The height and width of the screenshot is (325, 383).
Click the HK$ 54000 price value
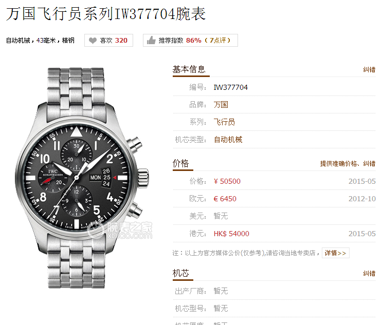[x=231, y=234]
